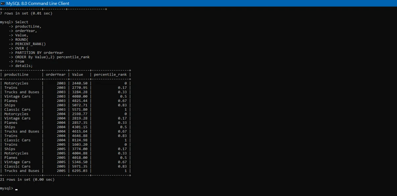Click the MySQL icon in the title bar
The width and height of the screenshot is (397, 196).
pyautogui.click(x=3, y=3)
